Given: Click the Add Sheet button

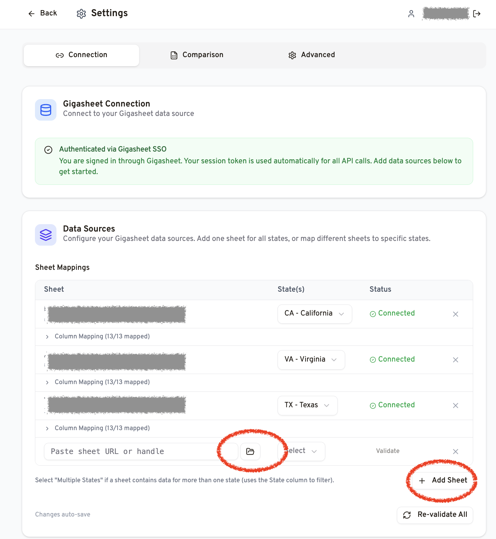Looking at the screenshot, I should 443,480.
